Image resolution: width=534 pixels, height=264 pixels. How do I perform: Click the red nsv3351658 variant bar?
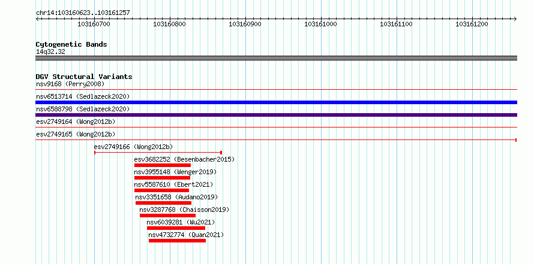click(x=163, y=203)
